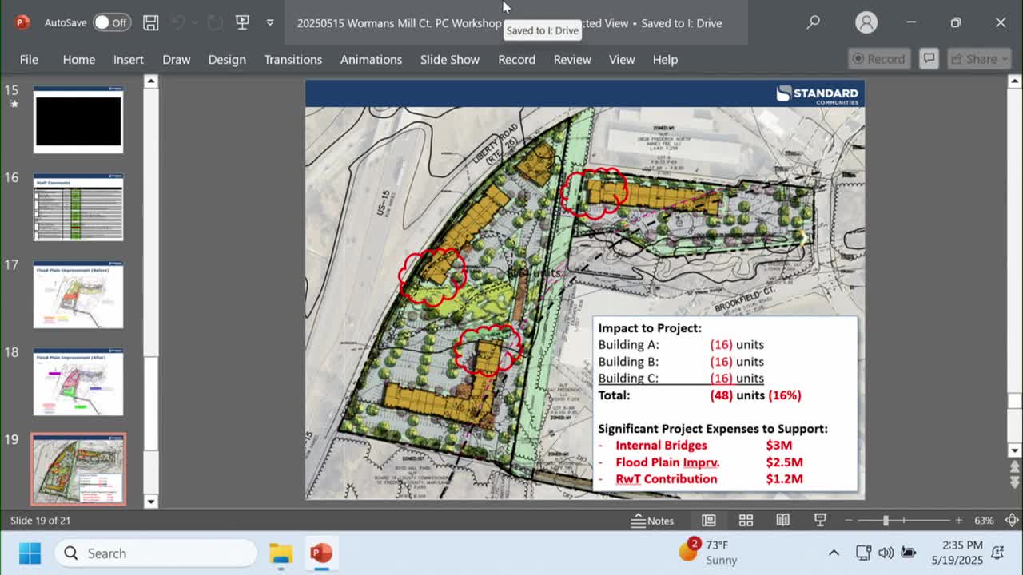The height and width of the screenshot is (575, 1023).
Task: Select slide 16 Staff Comments thumbnail
Action: pos(78,207)
